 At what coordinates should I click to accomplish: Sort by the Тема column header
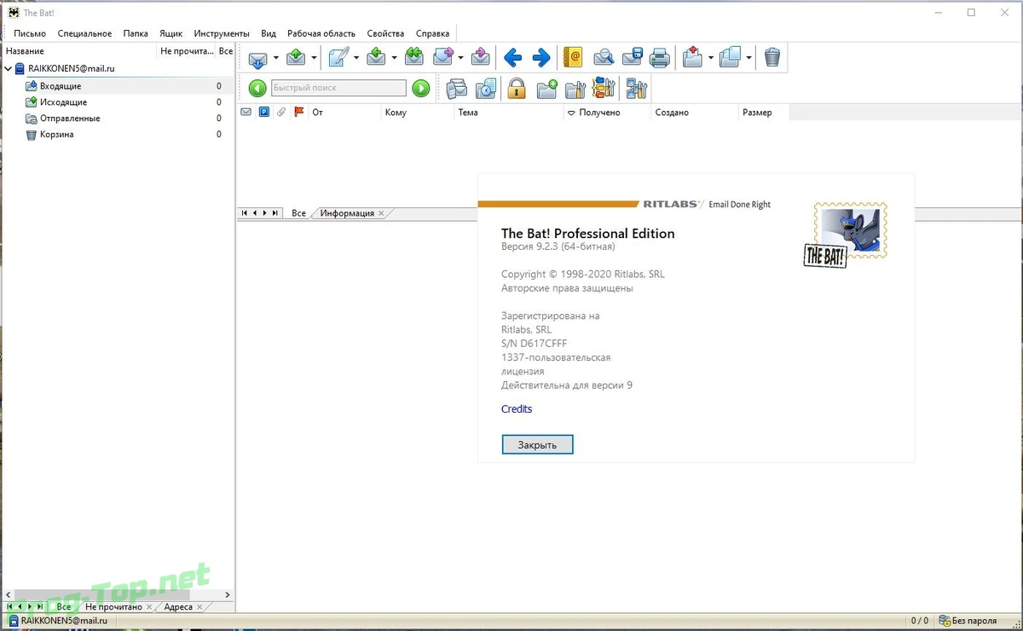point(508,113)
